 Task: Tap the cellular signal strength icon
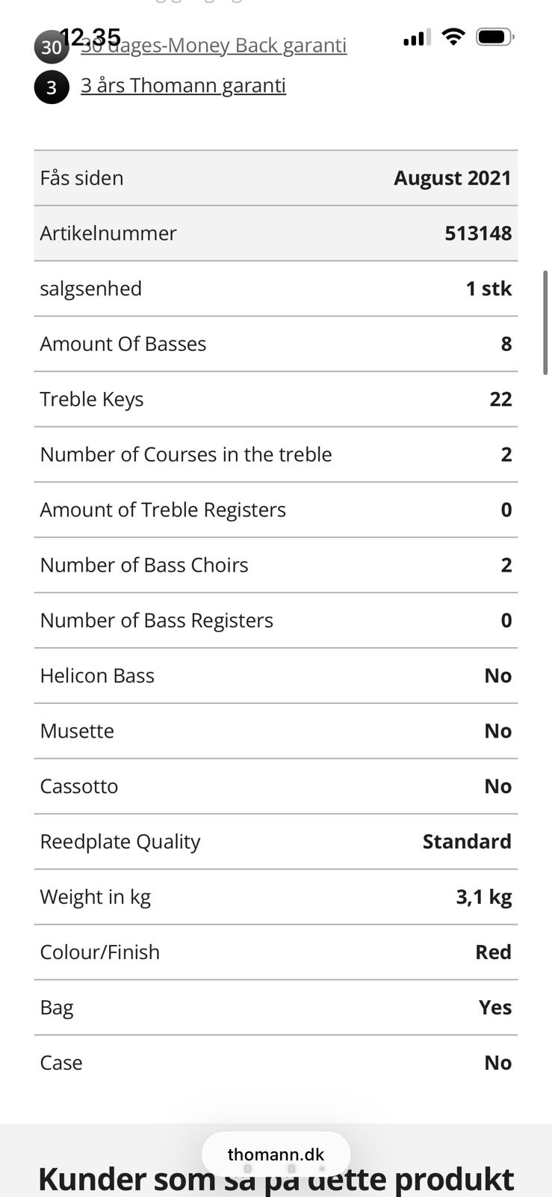coord(417,37)
